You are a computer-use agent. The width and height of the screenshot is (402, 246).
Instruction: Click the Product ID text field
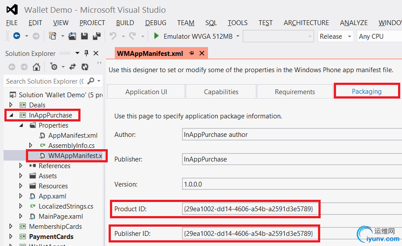[250, 209]
